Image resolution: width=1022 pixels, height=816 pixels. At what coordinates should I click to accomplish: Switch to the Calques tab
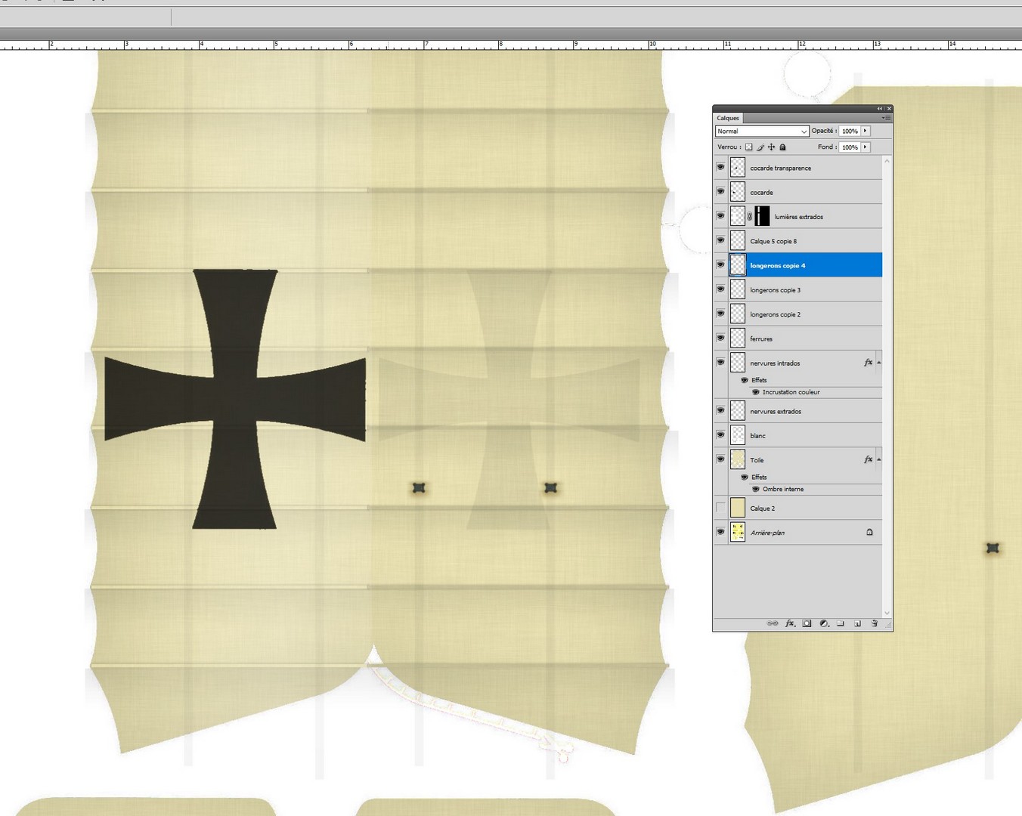[x=728, y=118]
